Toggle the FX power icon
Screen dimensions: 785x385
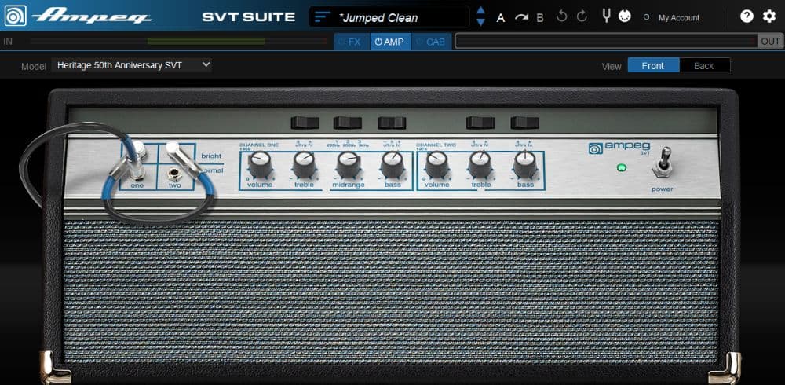pyautogui.click(x=342, y=42)
